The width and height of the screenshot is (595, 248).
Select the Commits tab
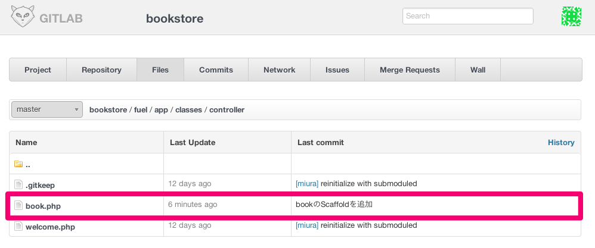216,70
